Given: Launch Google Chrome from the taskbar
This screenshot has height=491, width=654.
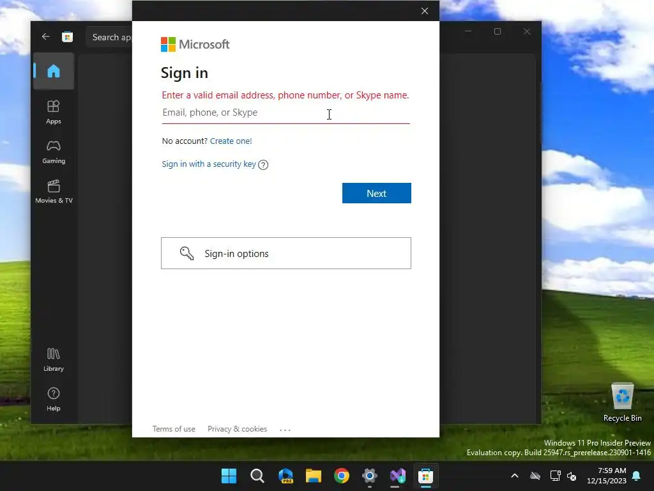Looking at the screenshot, I should click(342, 476).
